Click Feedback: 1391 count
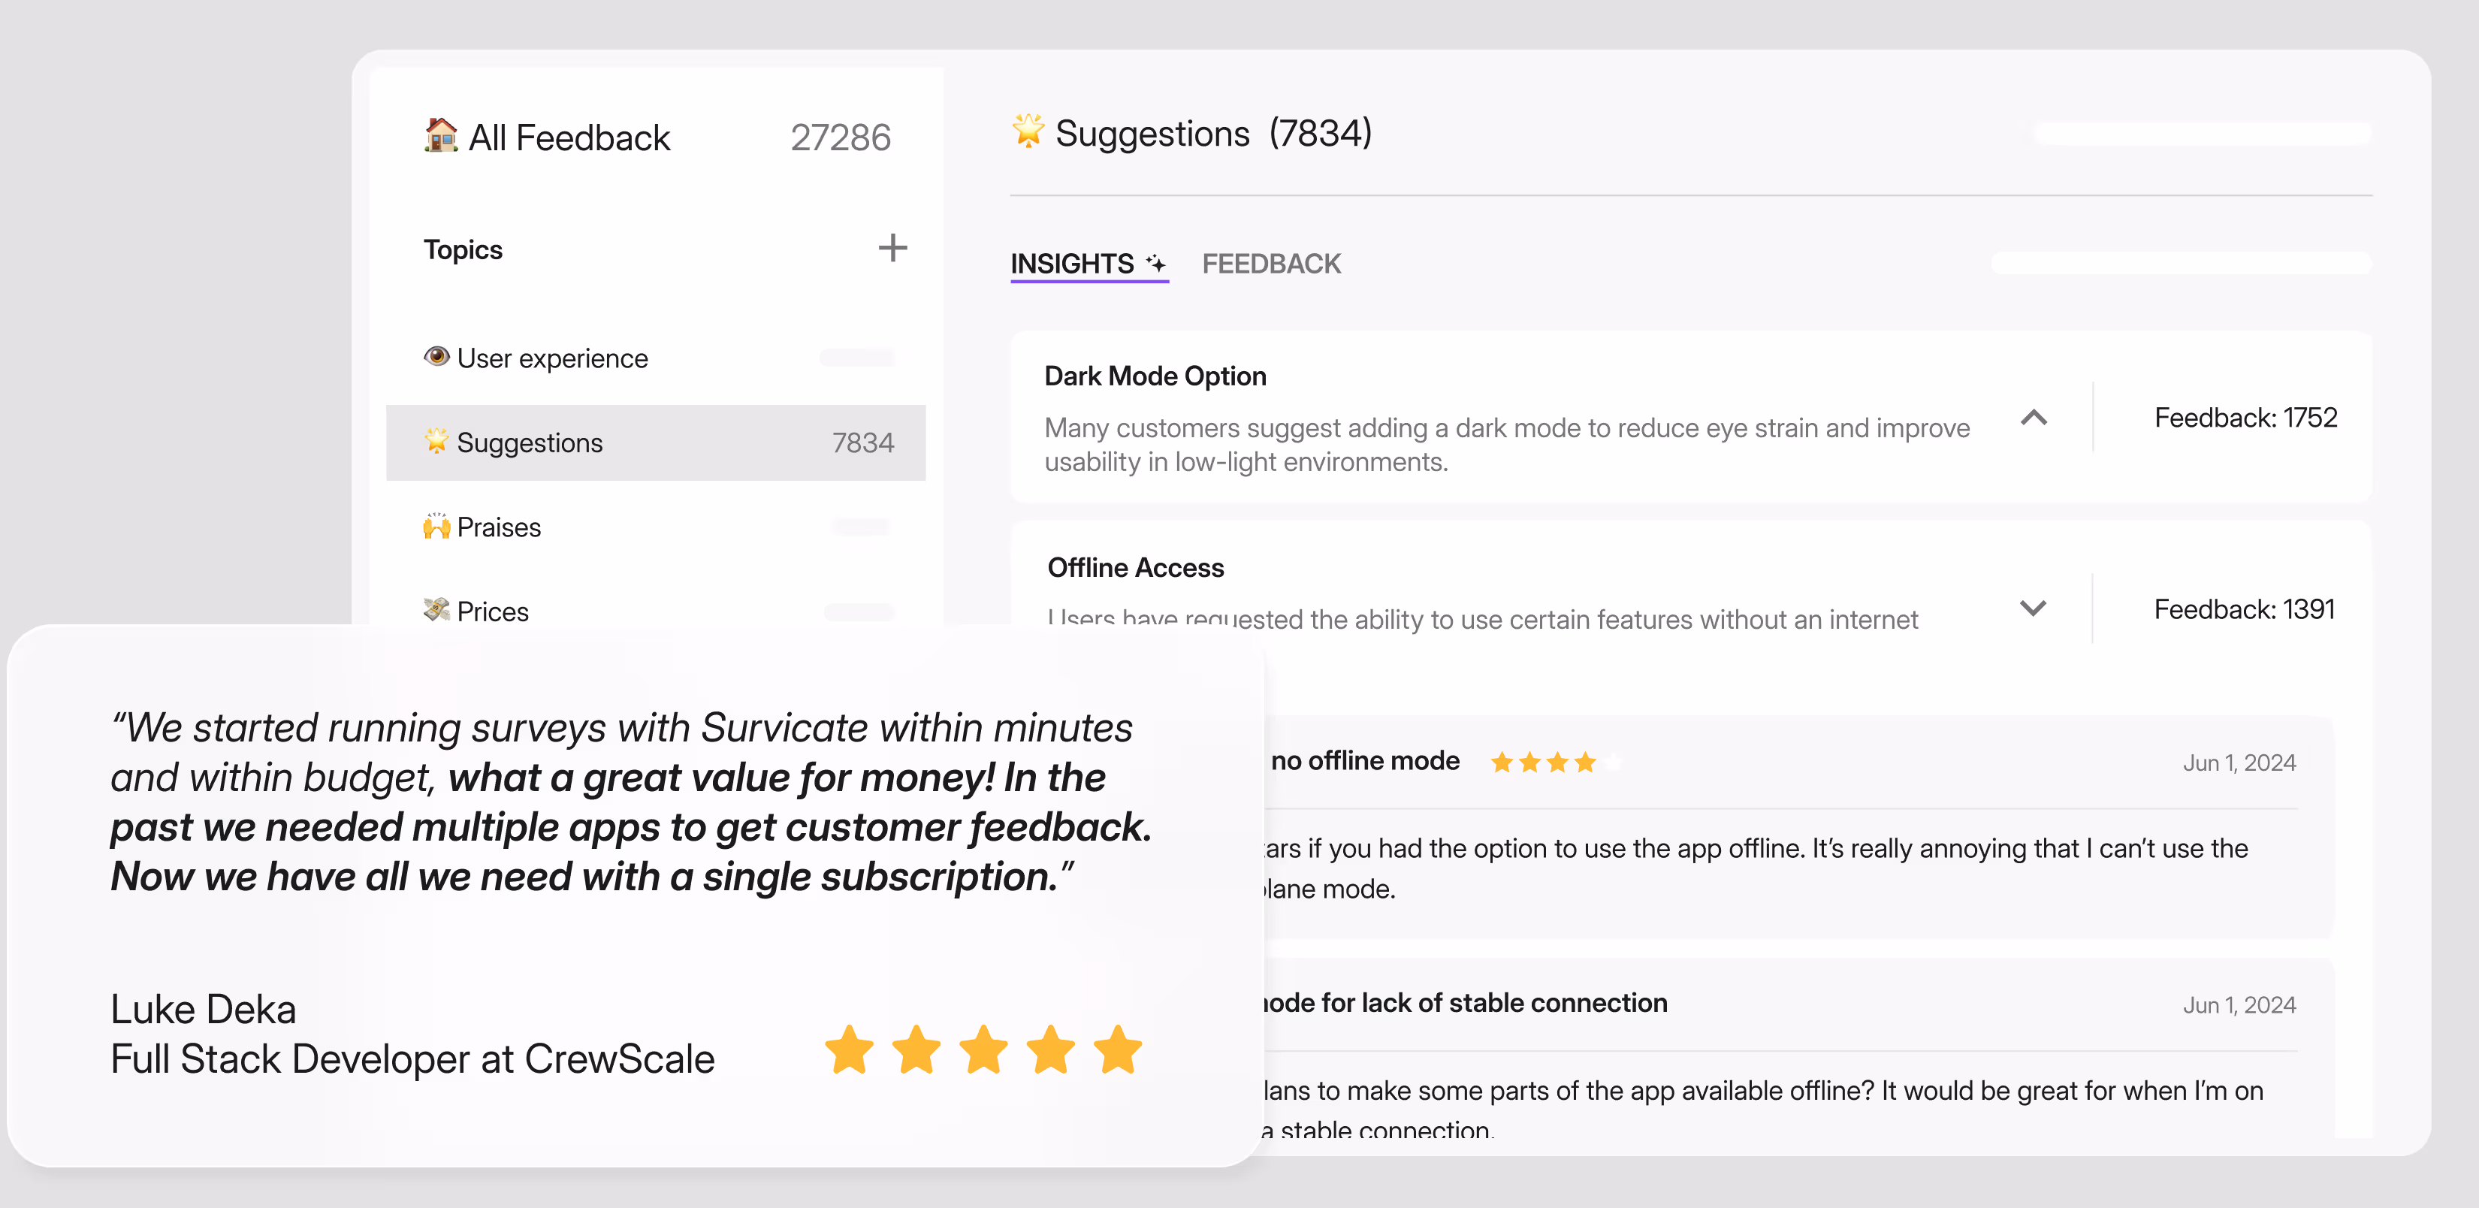Screen dimensions: 2479x1208 pos(2244,609)
